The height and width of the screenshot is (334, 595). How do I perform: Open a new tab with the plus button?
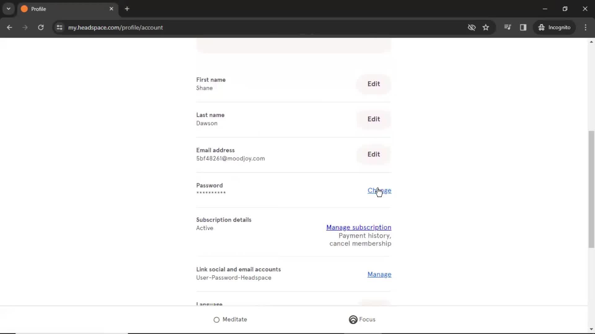127,9
